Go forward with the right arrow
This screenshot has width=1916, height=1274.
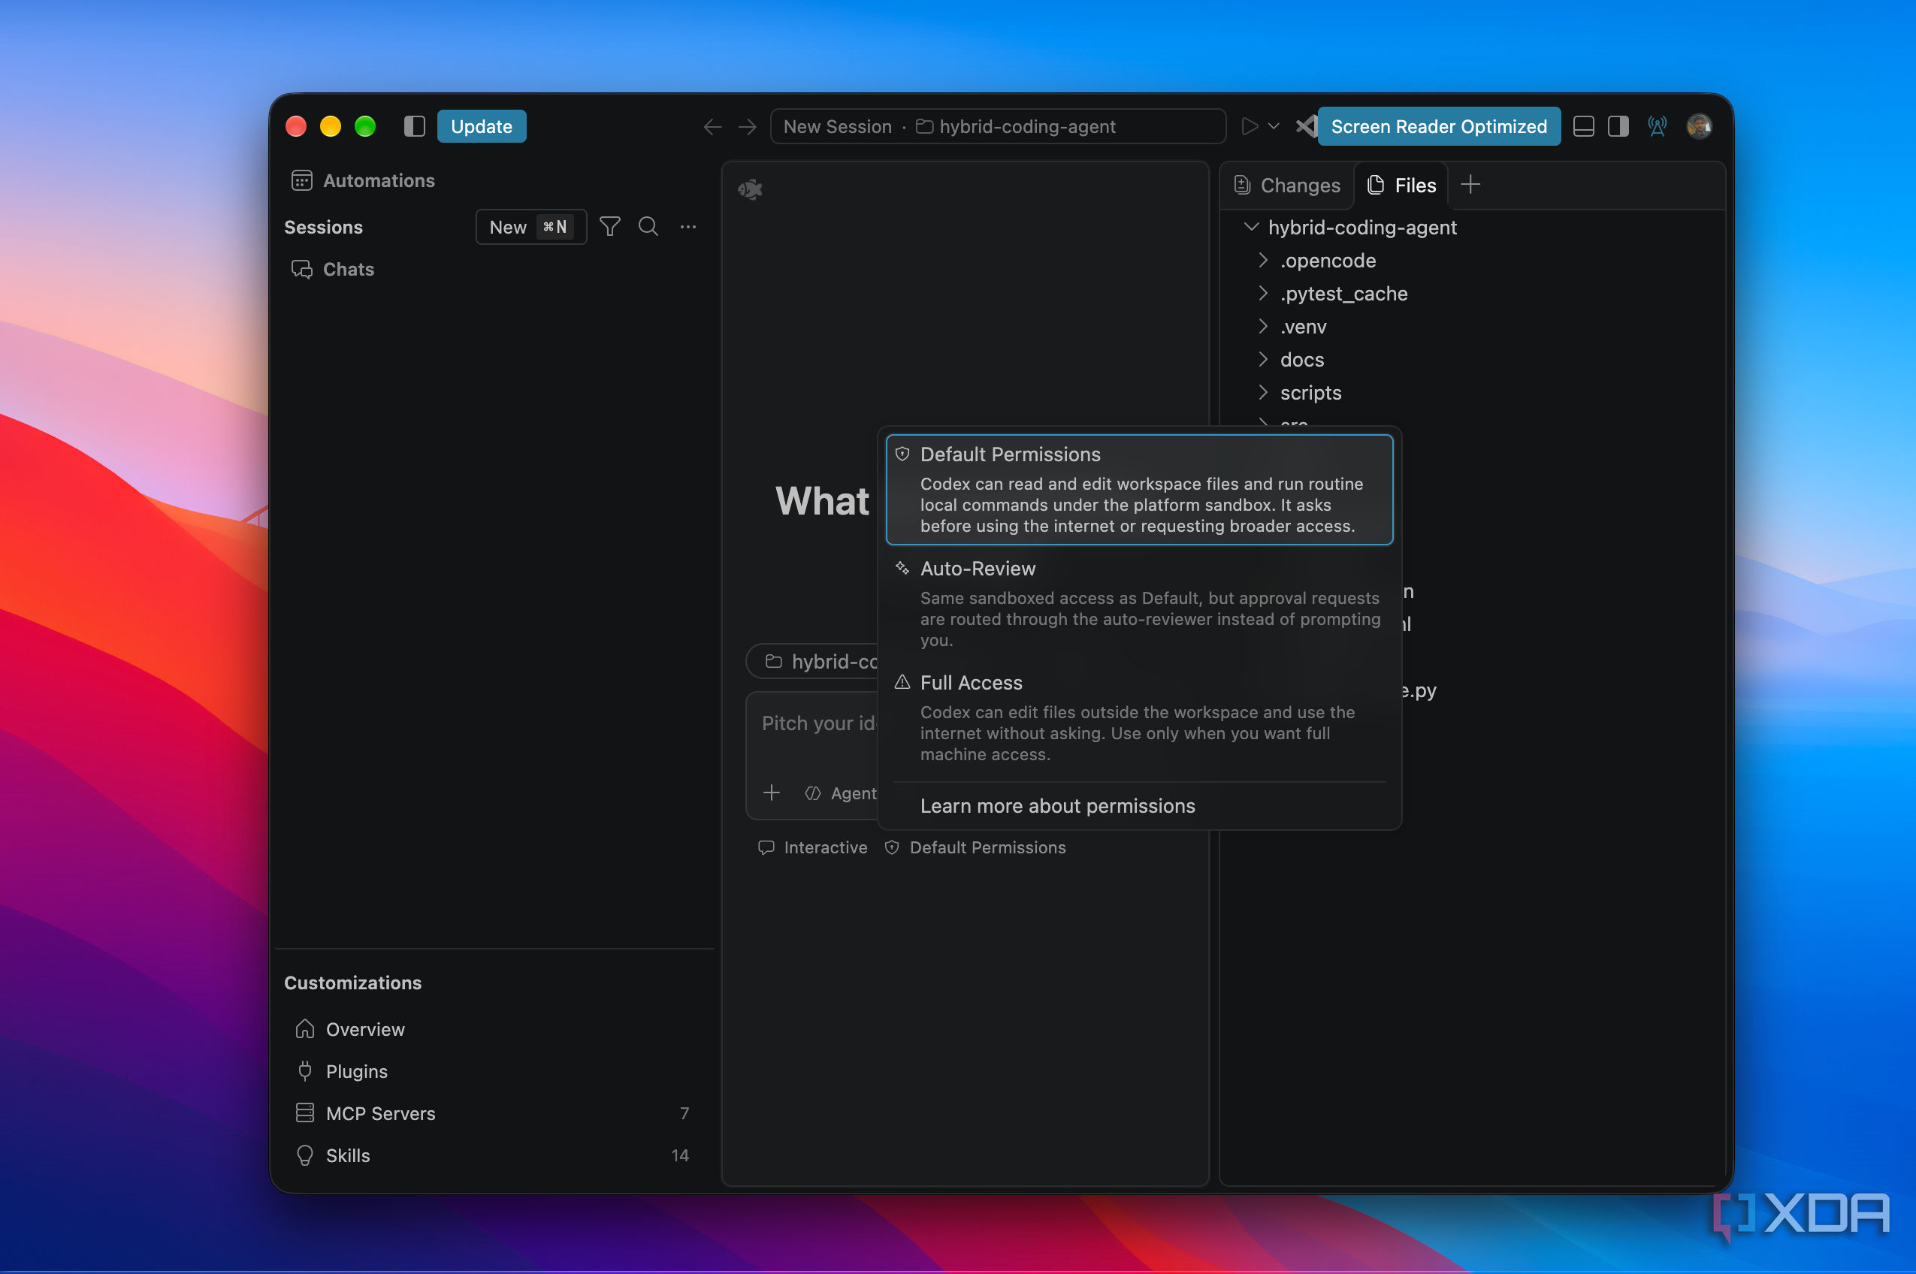point(748,127)
